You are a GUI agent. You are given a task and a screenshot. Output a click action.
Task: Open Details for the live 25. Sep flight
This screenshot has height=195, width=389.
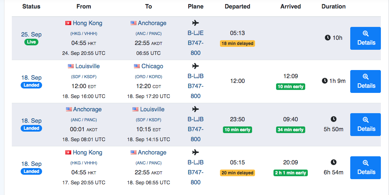tap(365, 38)
